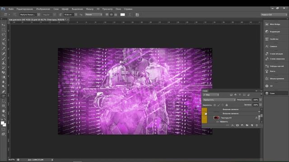This screenshot has width=289, height=162.
Task: Select the Healing Brush tool
Action: click(3, 54)
